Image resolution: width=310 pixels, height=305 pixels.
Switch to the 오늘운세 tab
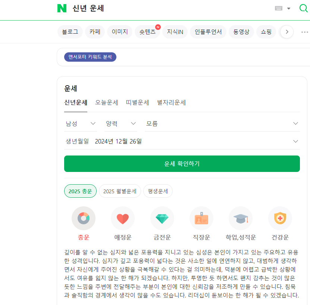coord(107,102)
